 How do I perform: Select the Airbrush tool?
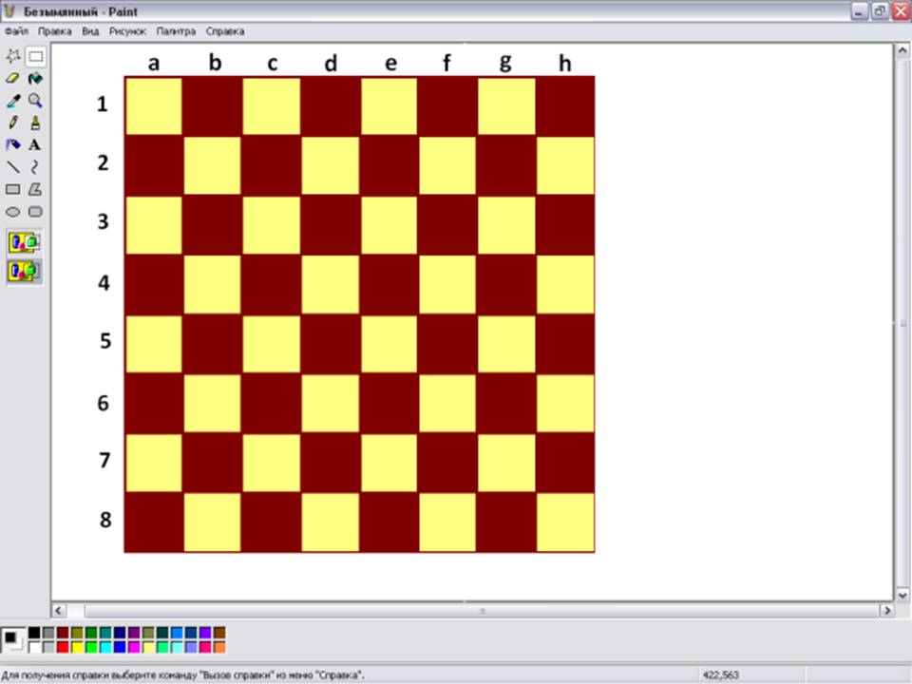(13, 145)
